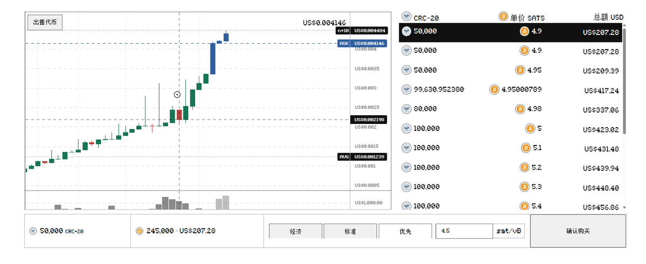This screenshot has width=646, height=264.
Task: Click bitcoin icon next to 4.98 price
Action: [520, 109]
